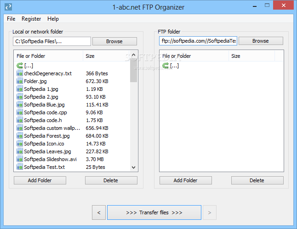
Task: Sort FTP list by File or Folder header
Action: tap(194, 56)
